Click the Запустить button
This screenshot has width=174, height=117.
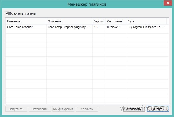click(16, 109)
